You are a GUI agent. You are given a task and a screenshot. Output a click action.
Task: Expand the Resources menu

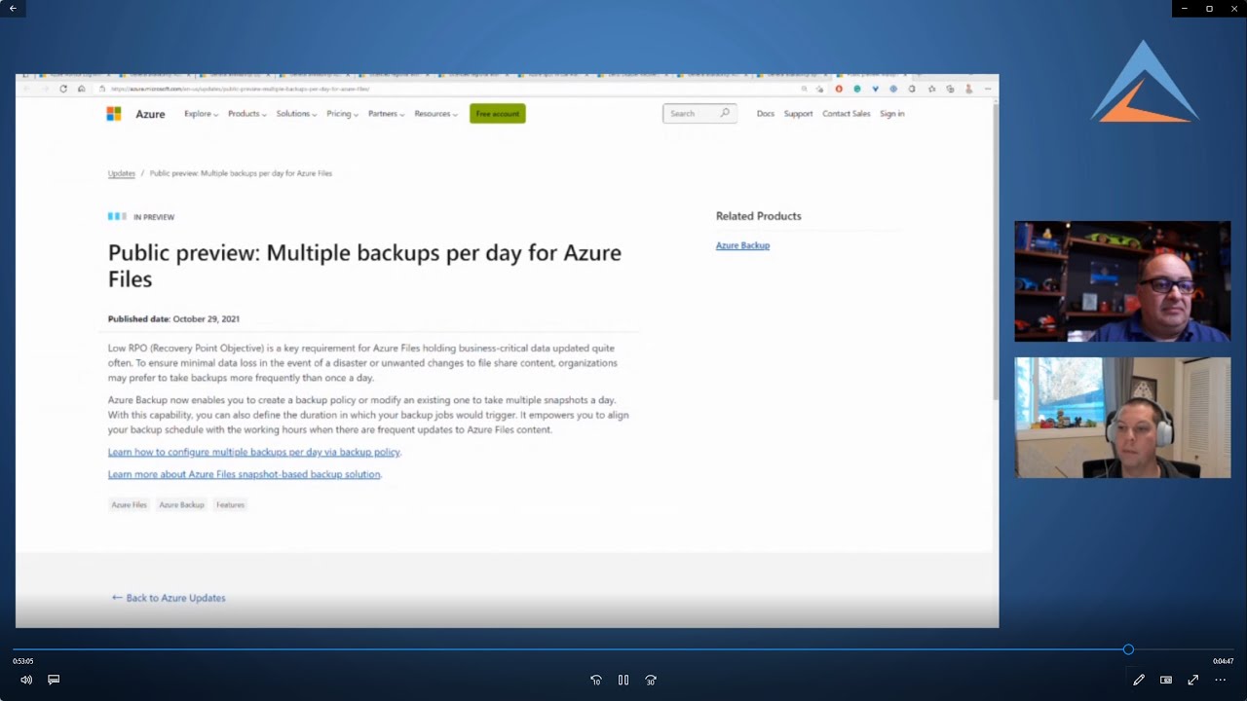tap(435, 114)
